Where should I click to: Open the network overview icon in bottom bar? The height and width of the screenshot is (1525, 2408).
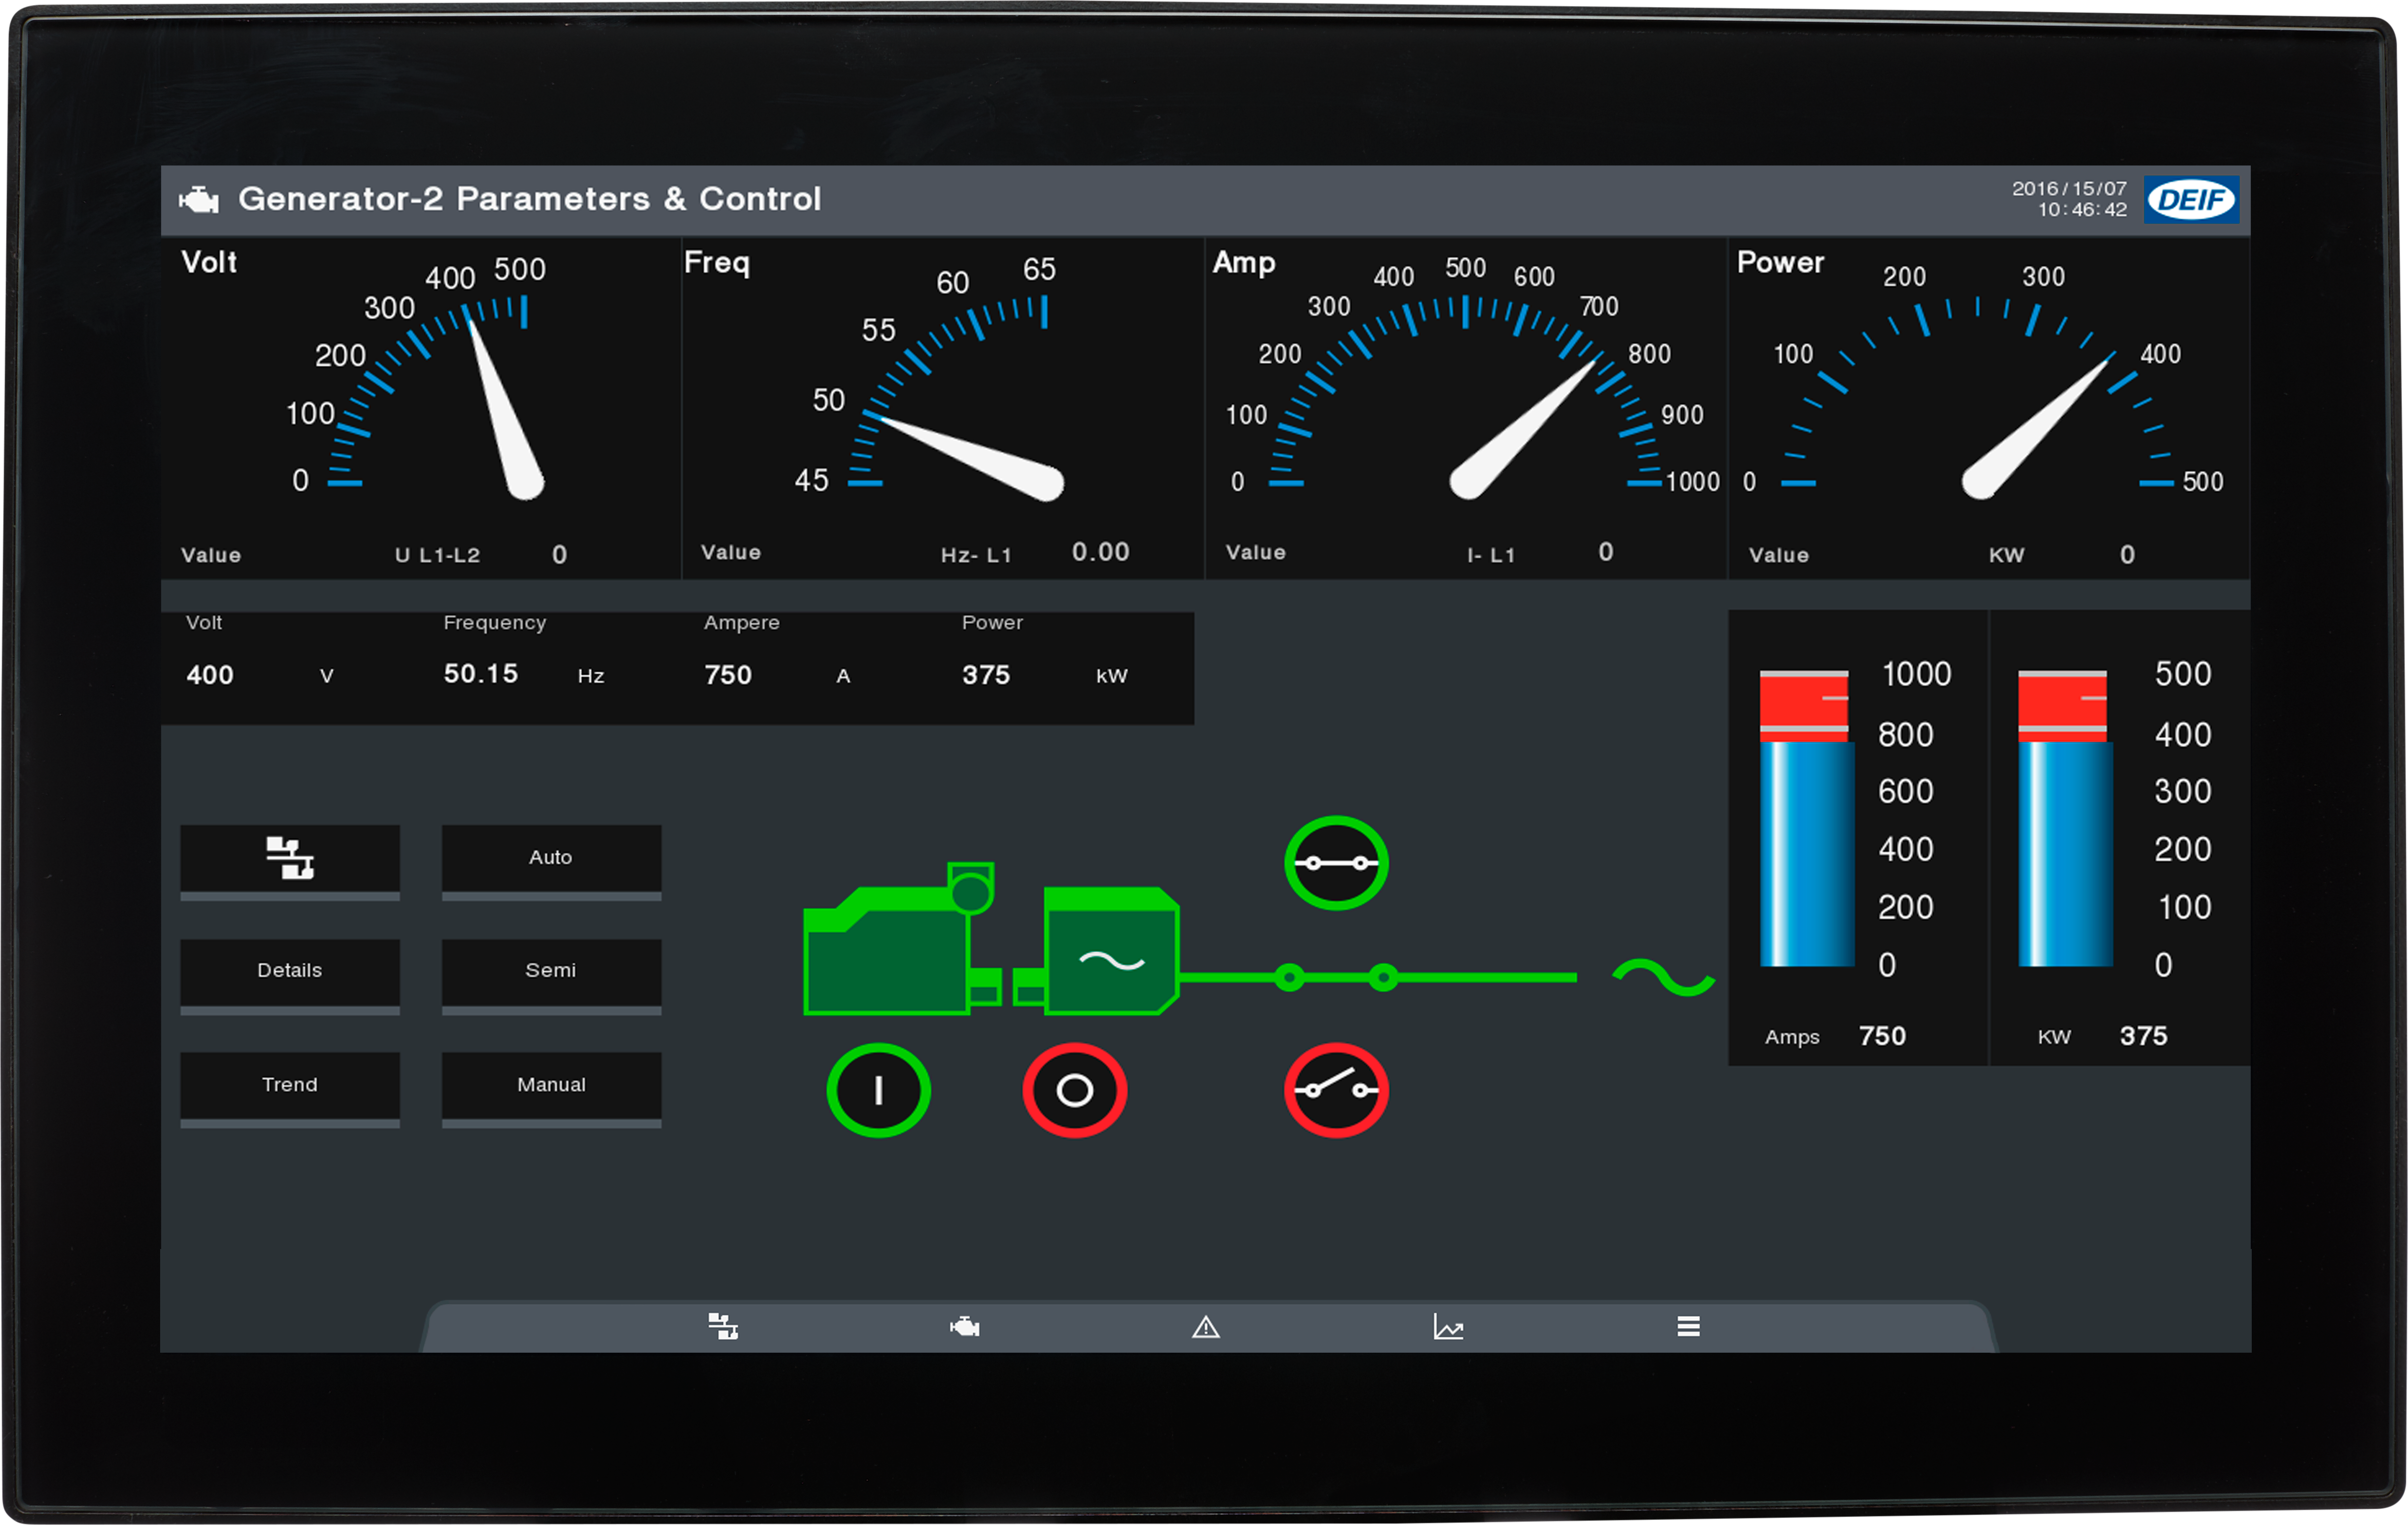click(723, 1326)
